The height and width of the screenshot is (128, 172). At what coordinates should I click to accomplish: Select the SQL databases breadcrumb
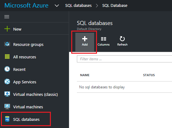pos(78,6)
